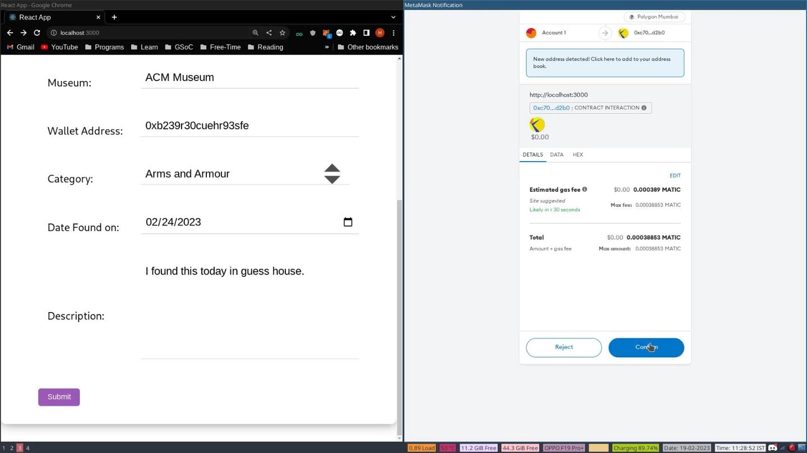
Task: Open Chrome three-dot menu
Action: coord(393,33)
